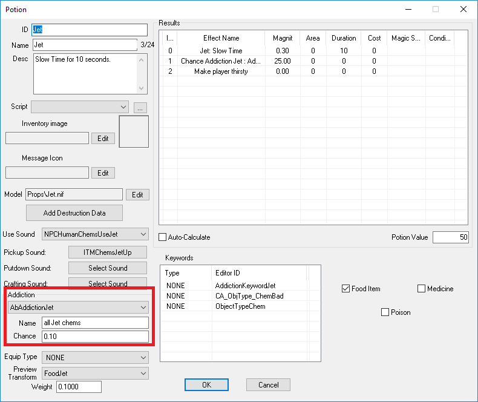This screenshot has width=478, height=402.
Task: Open the AbAddictionJet addiction dropdown
Action: tap(78, 307)
